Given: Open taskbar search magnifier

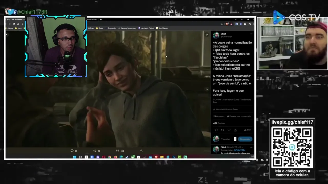Looking at the screenshot, I should pos(80,157).
